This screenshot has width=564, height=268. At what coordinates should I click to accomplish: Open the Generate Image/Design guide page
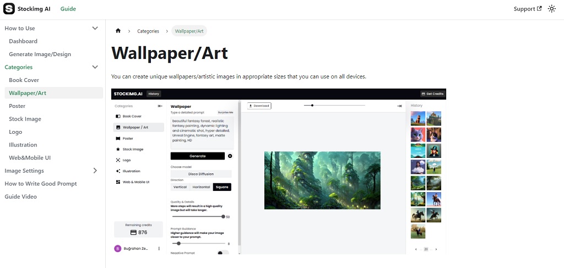click(40, 54)
